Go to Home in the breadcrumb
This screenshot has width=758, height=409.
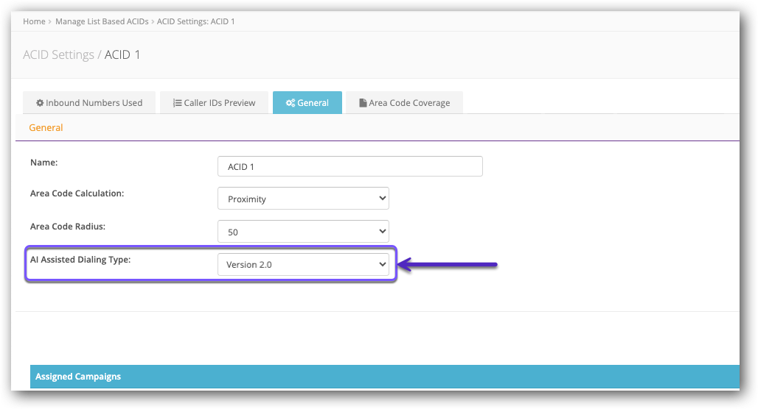(x=34, y=21)
